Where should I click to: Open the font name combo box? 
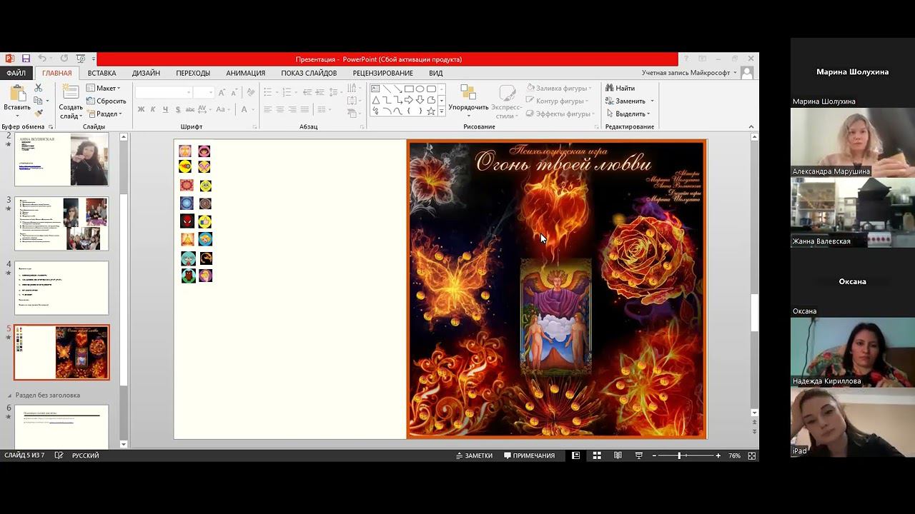164,92
